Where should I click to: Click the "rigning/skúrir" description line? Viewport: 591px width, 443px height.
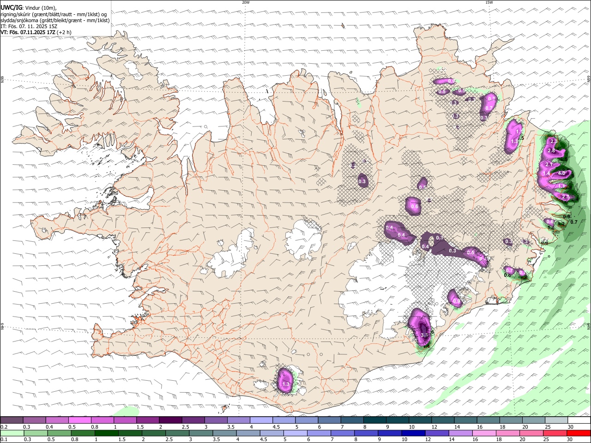(54, 14)
